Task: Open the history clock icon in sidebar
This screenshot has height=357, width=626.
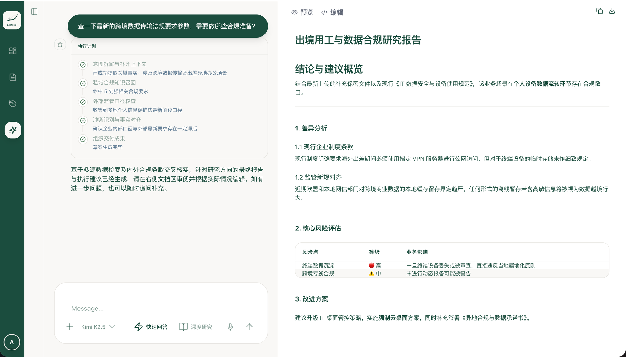Action: (13, 103)
